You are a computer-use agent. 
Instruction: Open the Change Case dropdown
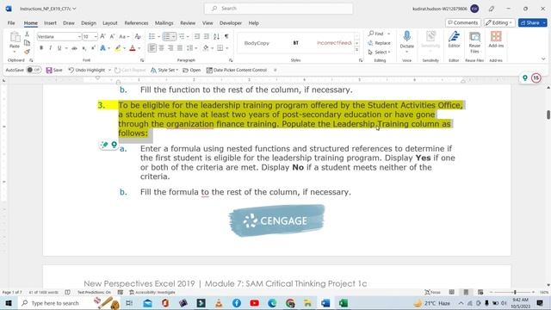click(x=124, y=36)
